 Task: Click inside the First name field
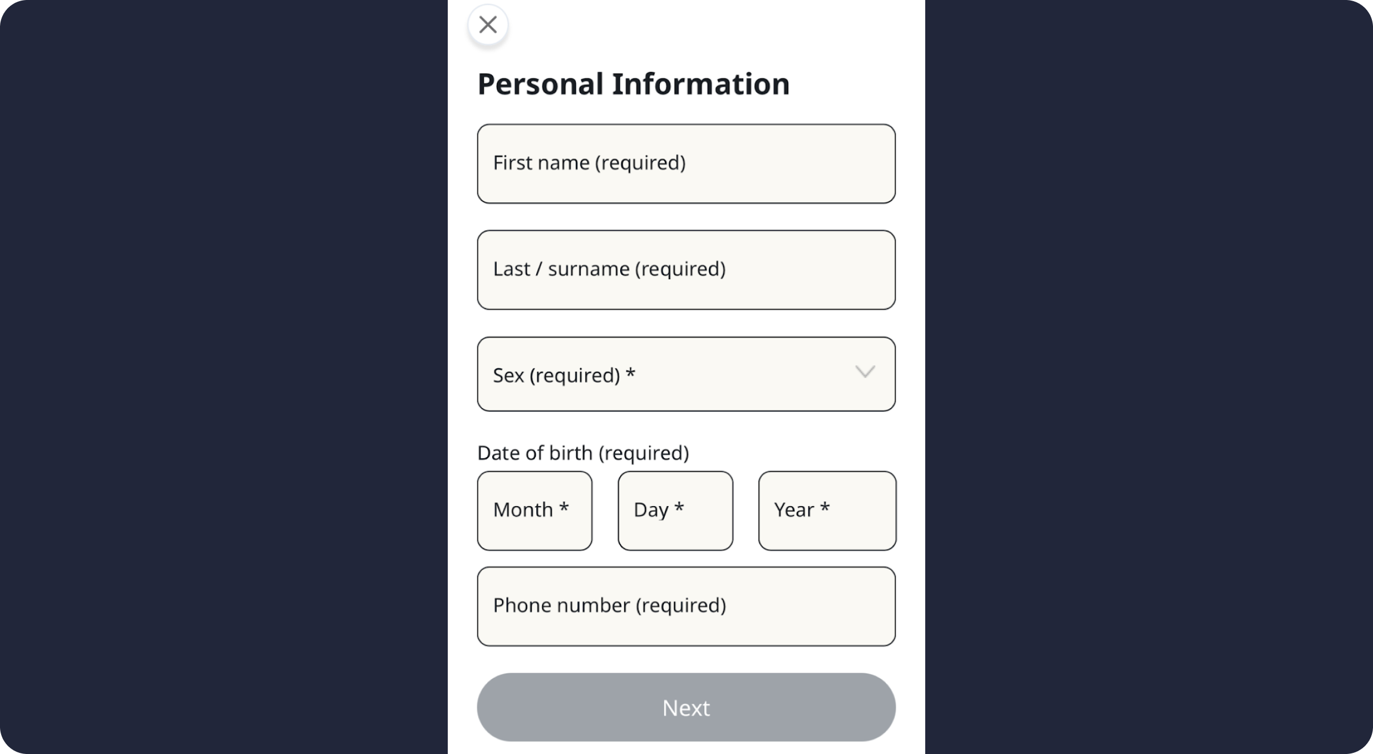[x=685, y=163]
